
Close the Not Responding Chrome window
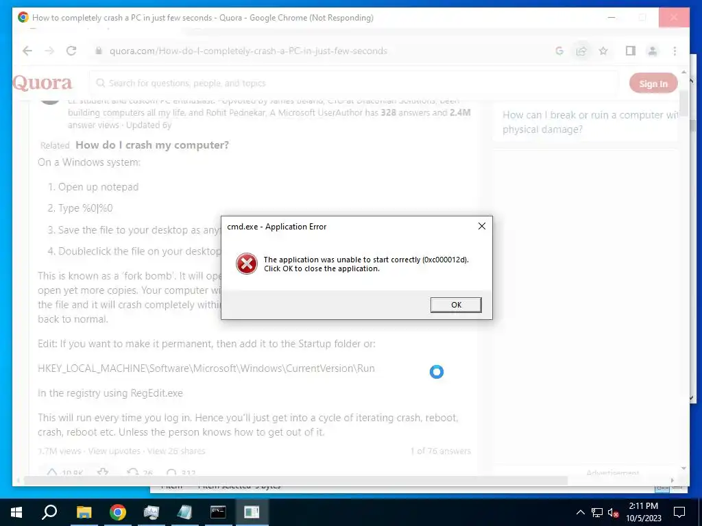point(674,17)
